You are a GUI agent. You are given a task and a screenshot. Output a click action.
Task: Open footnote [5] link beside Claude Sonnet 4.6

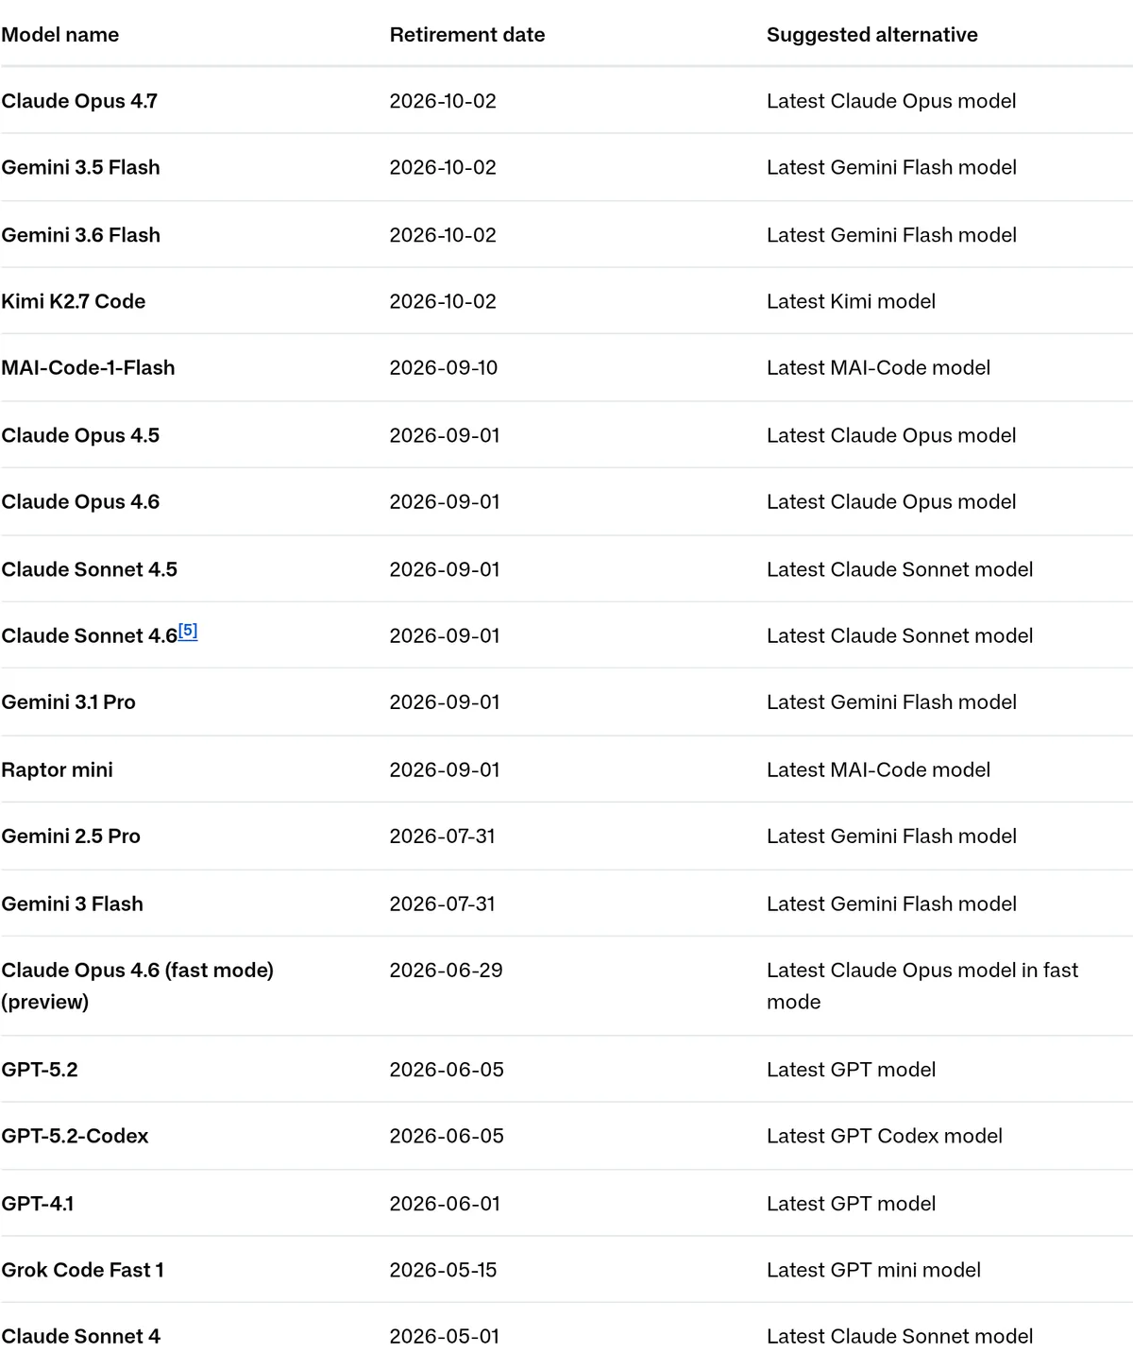[188, 631]
